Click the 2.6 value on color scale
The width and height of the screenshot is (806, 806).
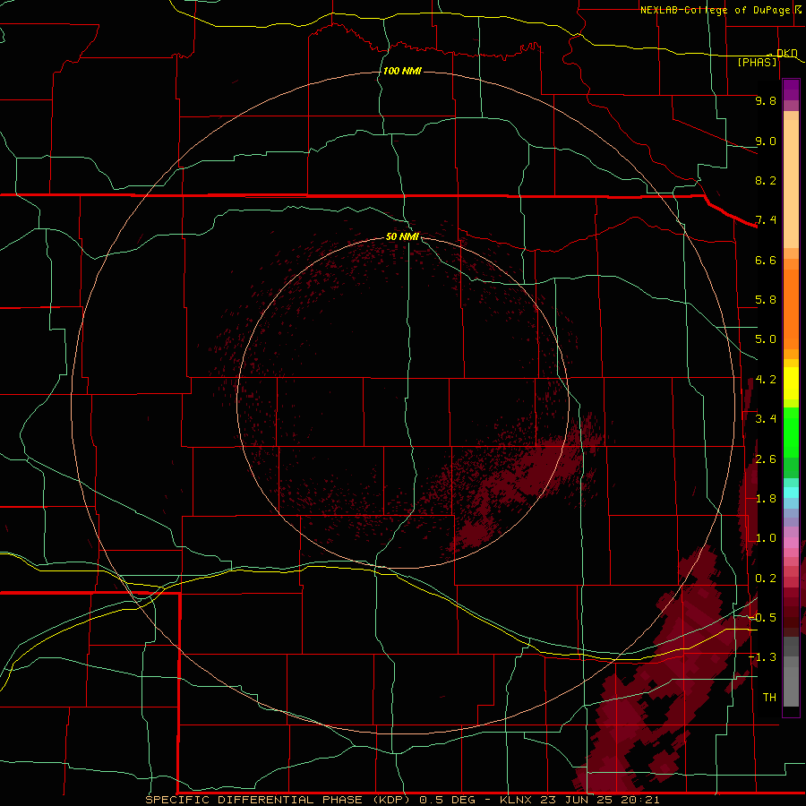pyautogui.click(x=766, y=459)
